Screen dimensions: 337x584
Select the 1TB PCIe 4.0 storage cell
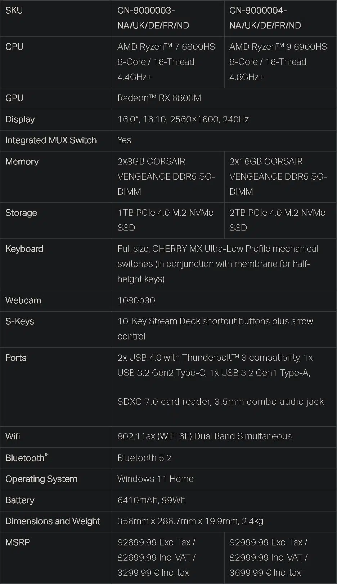(x=168, y=220)
